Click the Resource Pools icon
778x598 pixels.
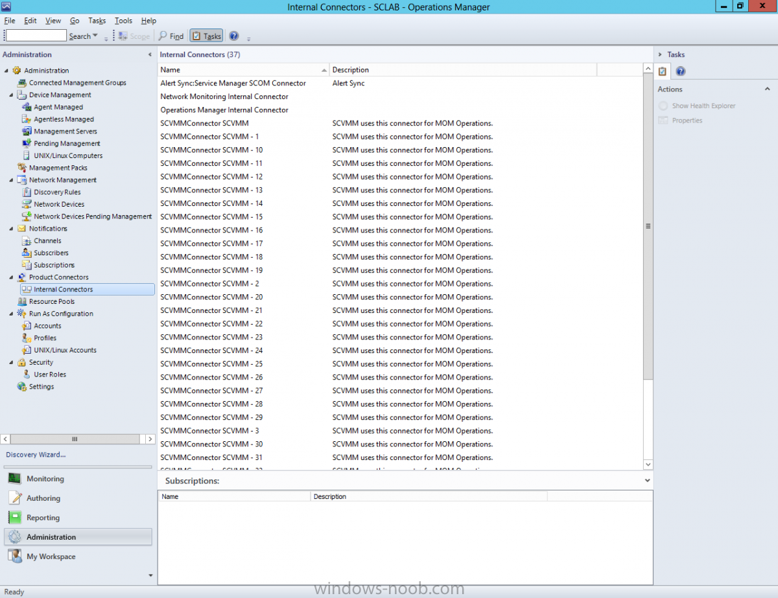(x=22, y=301)
